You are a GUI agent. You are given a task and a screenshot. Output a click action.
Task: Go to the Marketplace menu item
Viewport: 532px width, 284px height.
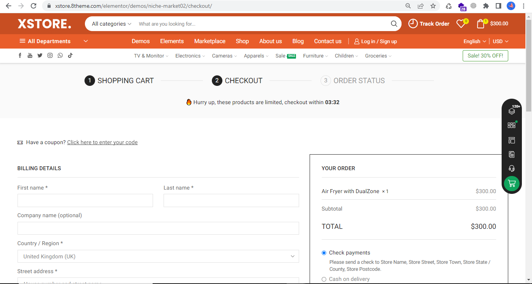coord(210,41)
